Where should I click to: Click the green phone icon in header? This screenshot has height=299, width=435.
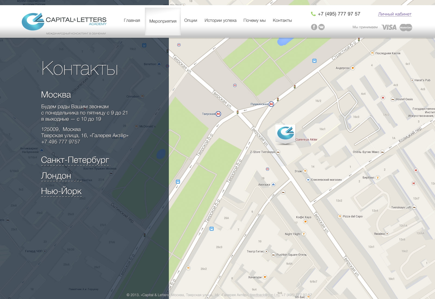point(313,14)
